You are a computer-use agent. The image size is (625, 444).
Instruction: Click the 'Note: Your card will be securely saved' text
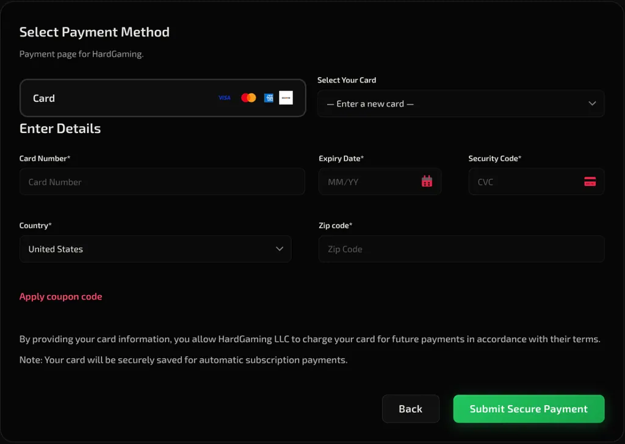(x=183, y=360)
